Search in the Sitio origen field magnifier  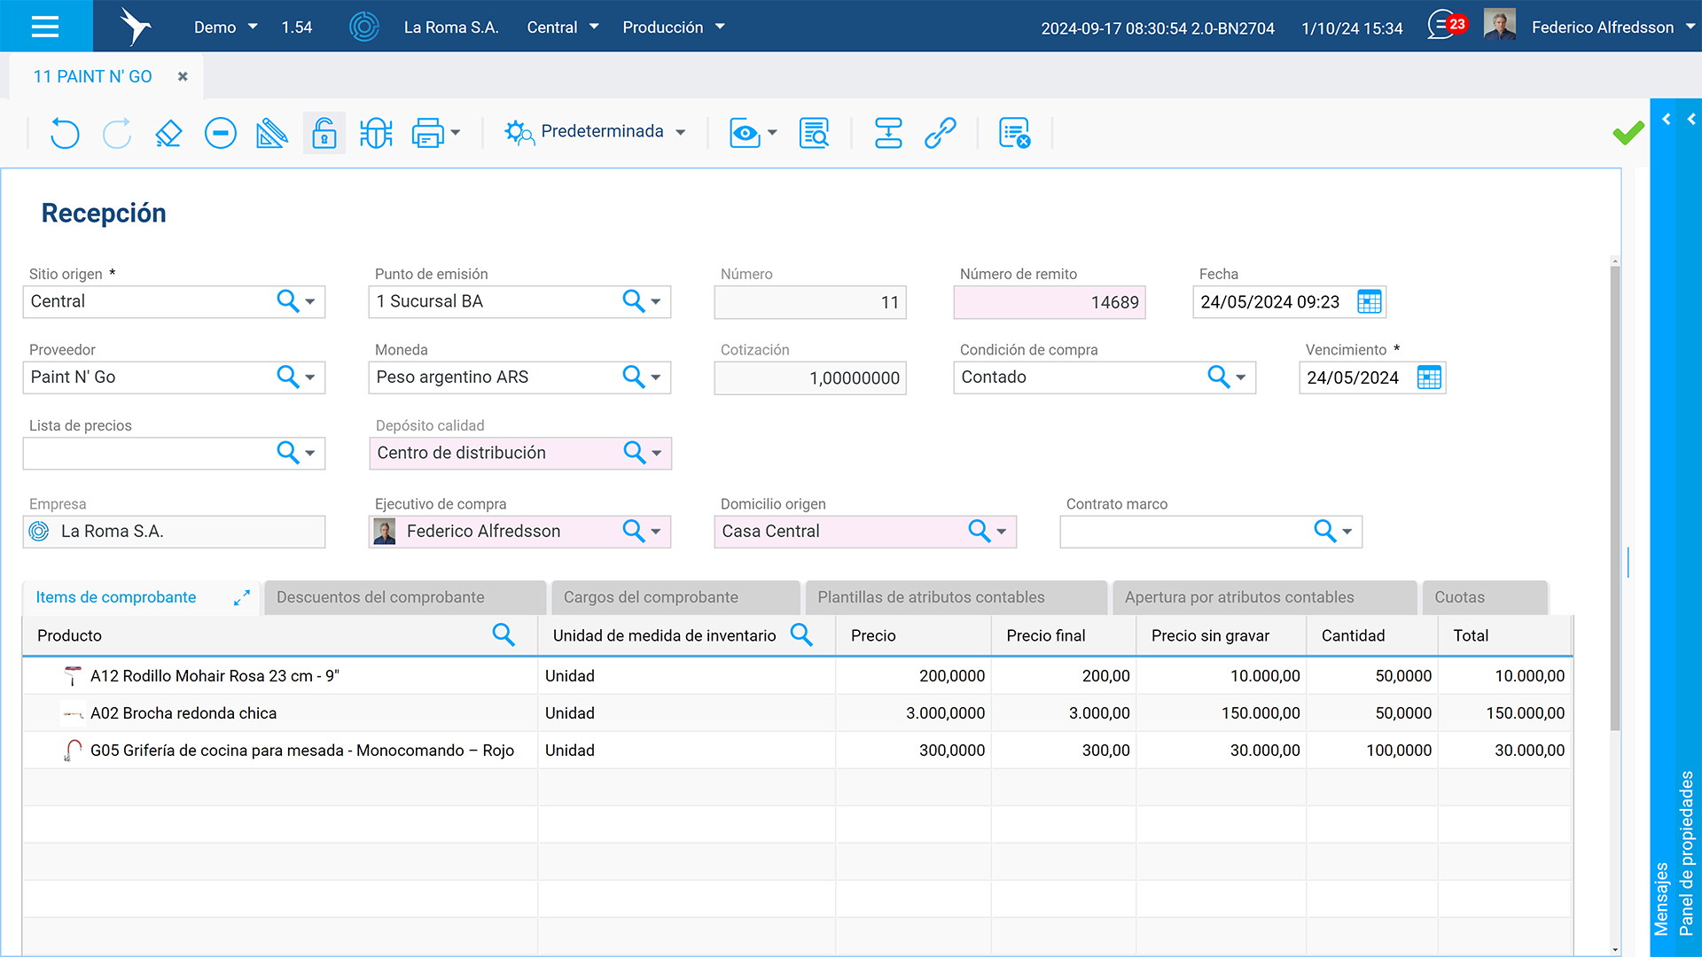[287, 301]
